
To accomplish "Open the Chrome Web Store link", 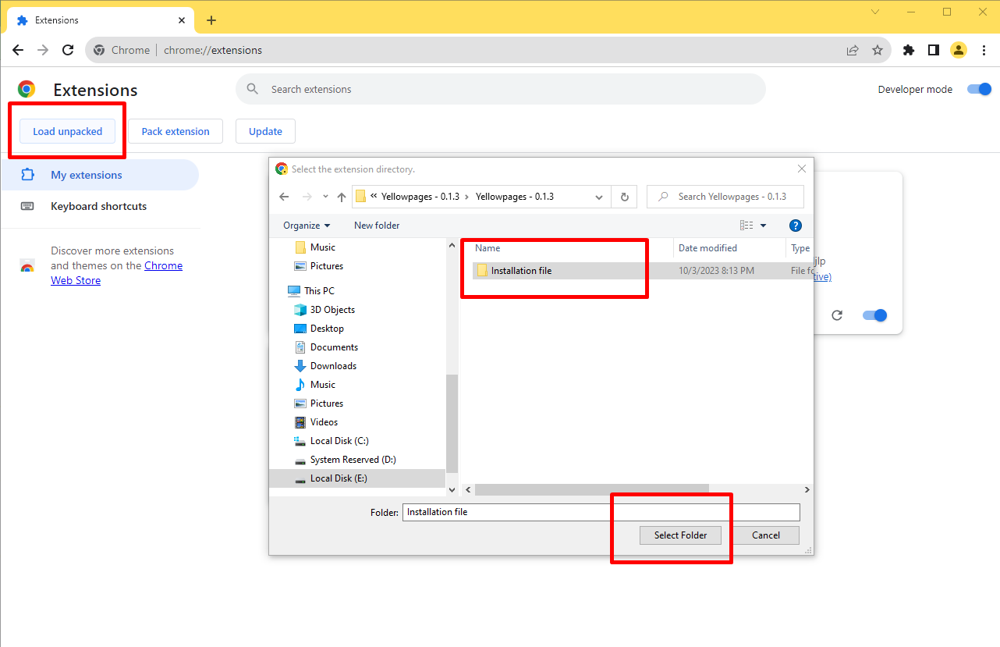I will [x=76, y=279].
